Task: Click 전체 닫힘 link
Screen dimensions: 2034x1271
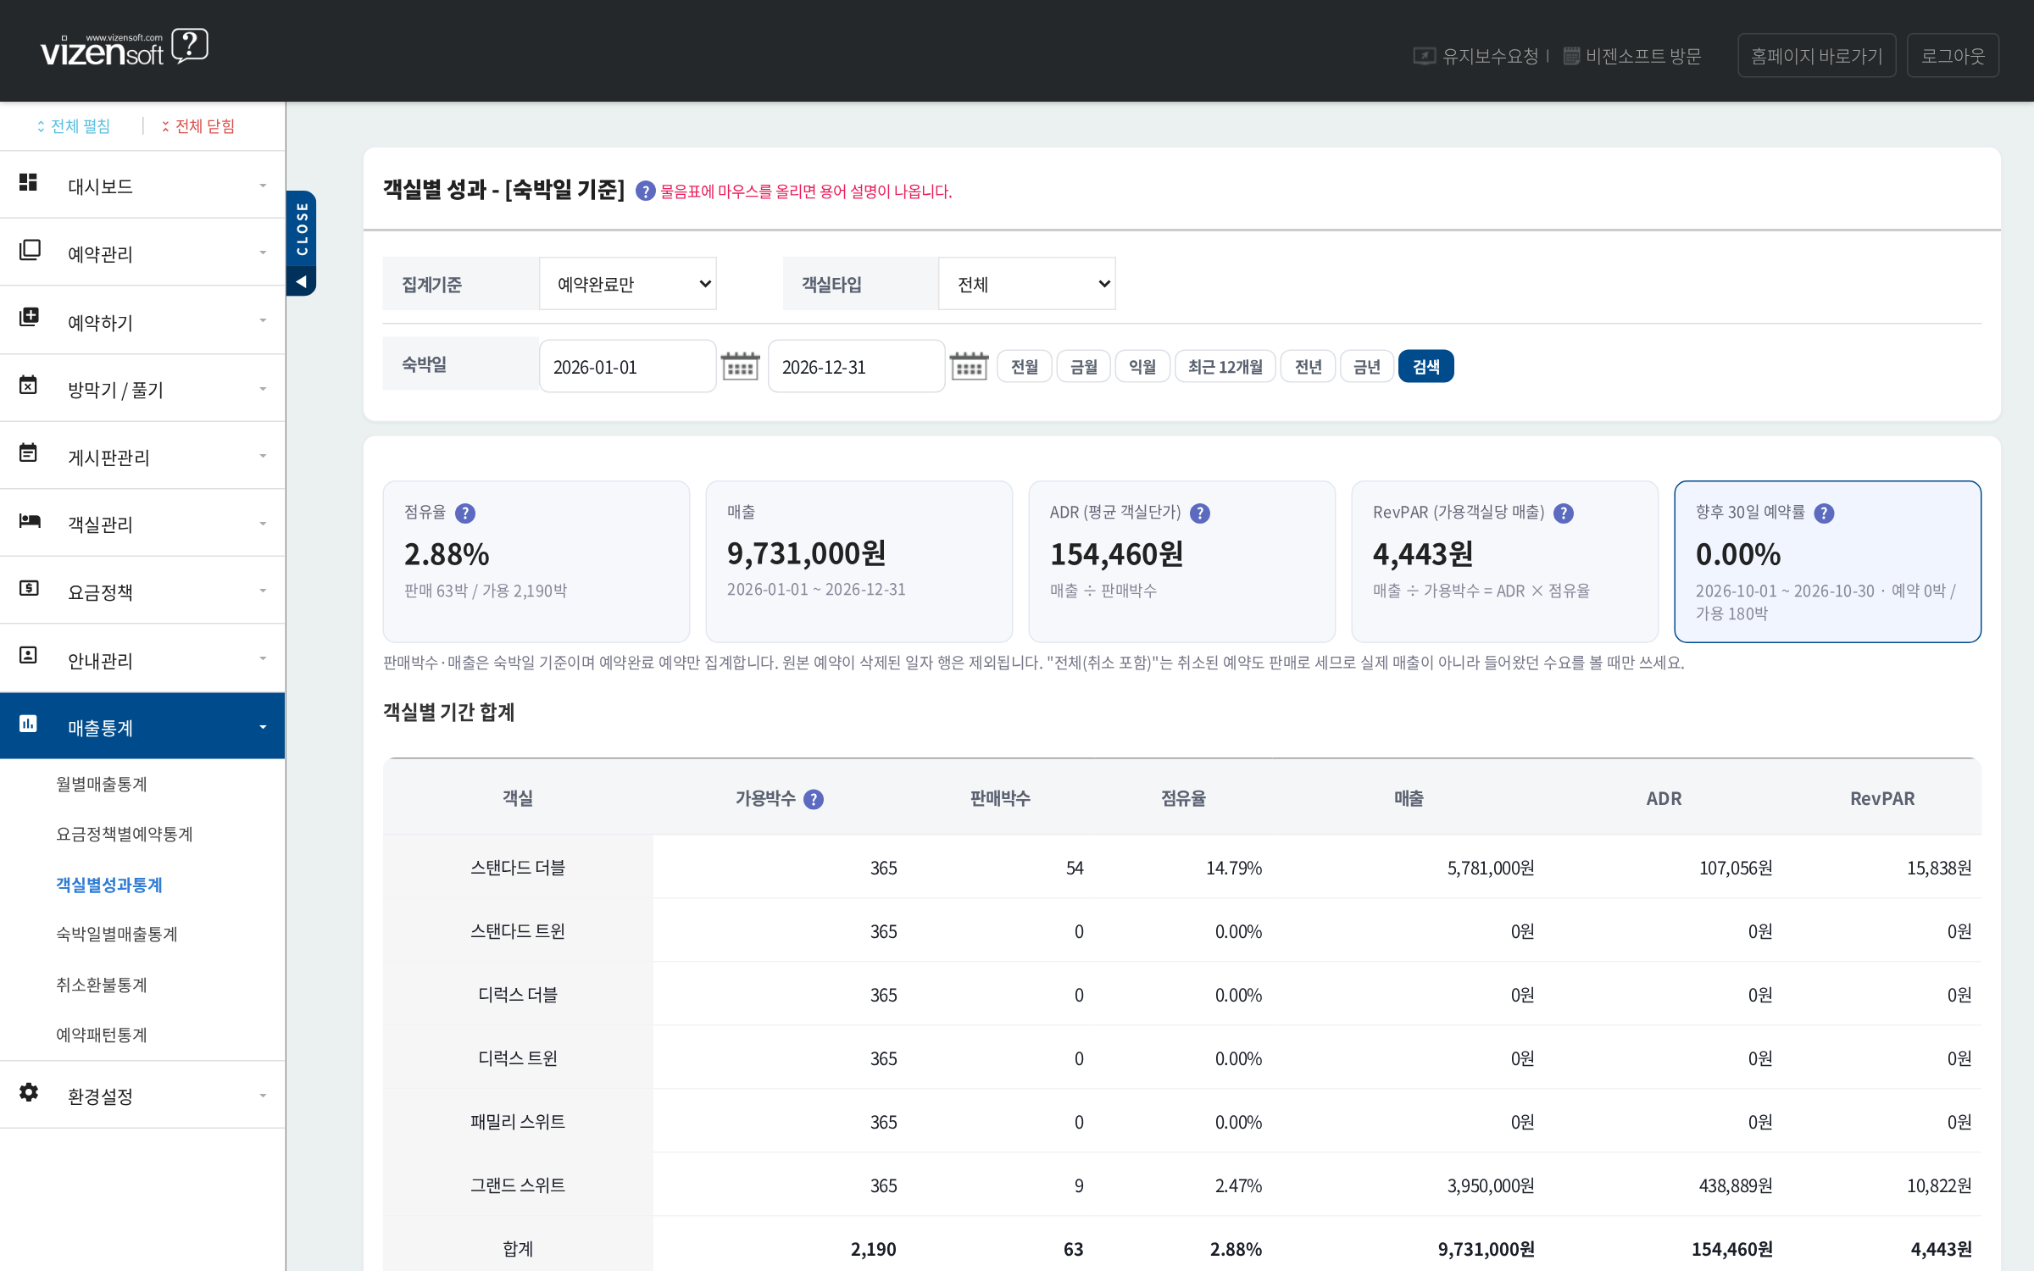Action: [x=198, y=126]
